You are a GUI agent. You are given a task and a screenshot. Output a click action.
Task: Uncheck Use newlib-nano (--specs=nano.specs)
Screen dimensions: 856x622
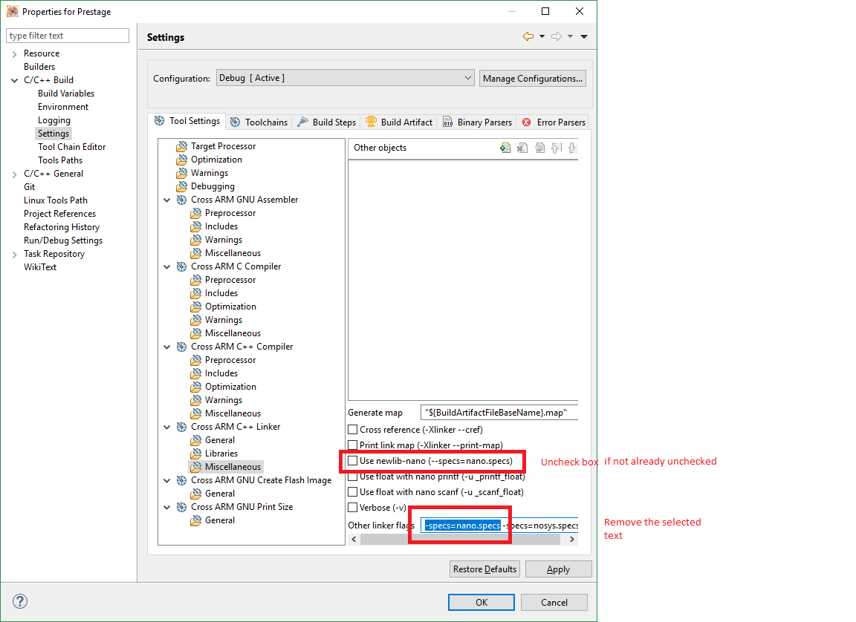point(353,461)
